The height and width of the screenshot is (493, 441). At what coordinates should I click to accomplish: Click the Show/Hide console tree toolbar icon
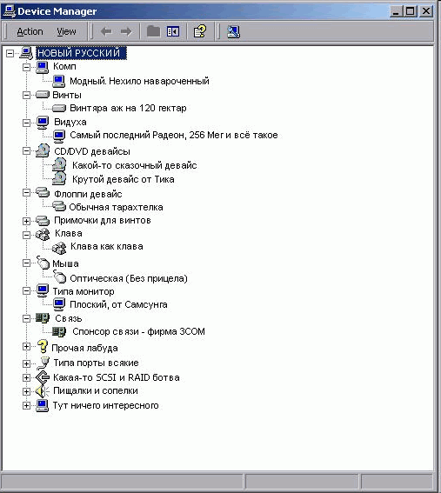(x=173, y=31)
